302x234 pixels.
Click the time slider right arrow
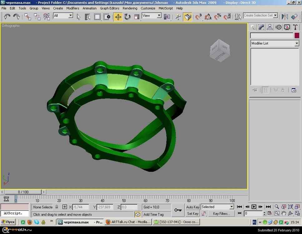tap(44, 192)
